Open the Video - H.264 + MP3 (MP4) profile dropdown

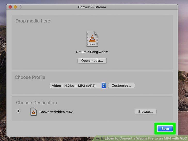click(78, 86)
